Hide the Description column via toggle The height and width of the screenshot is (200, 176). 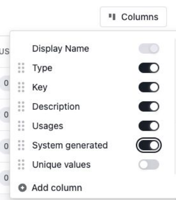pos(149,107)
